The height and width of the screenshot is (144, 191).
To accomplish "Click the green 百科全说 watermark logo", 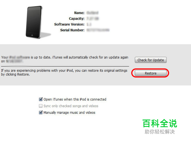I will (160, 124).
